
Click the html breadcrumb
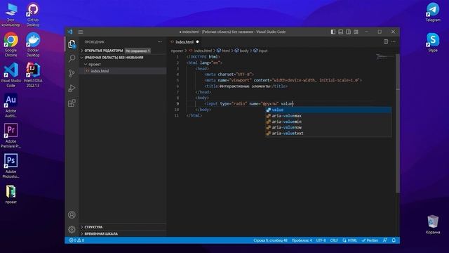(x=226, y=51)
